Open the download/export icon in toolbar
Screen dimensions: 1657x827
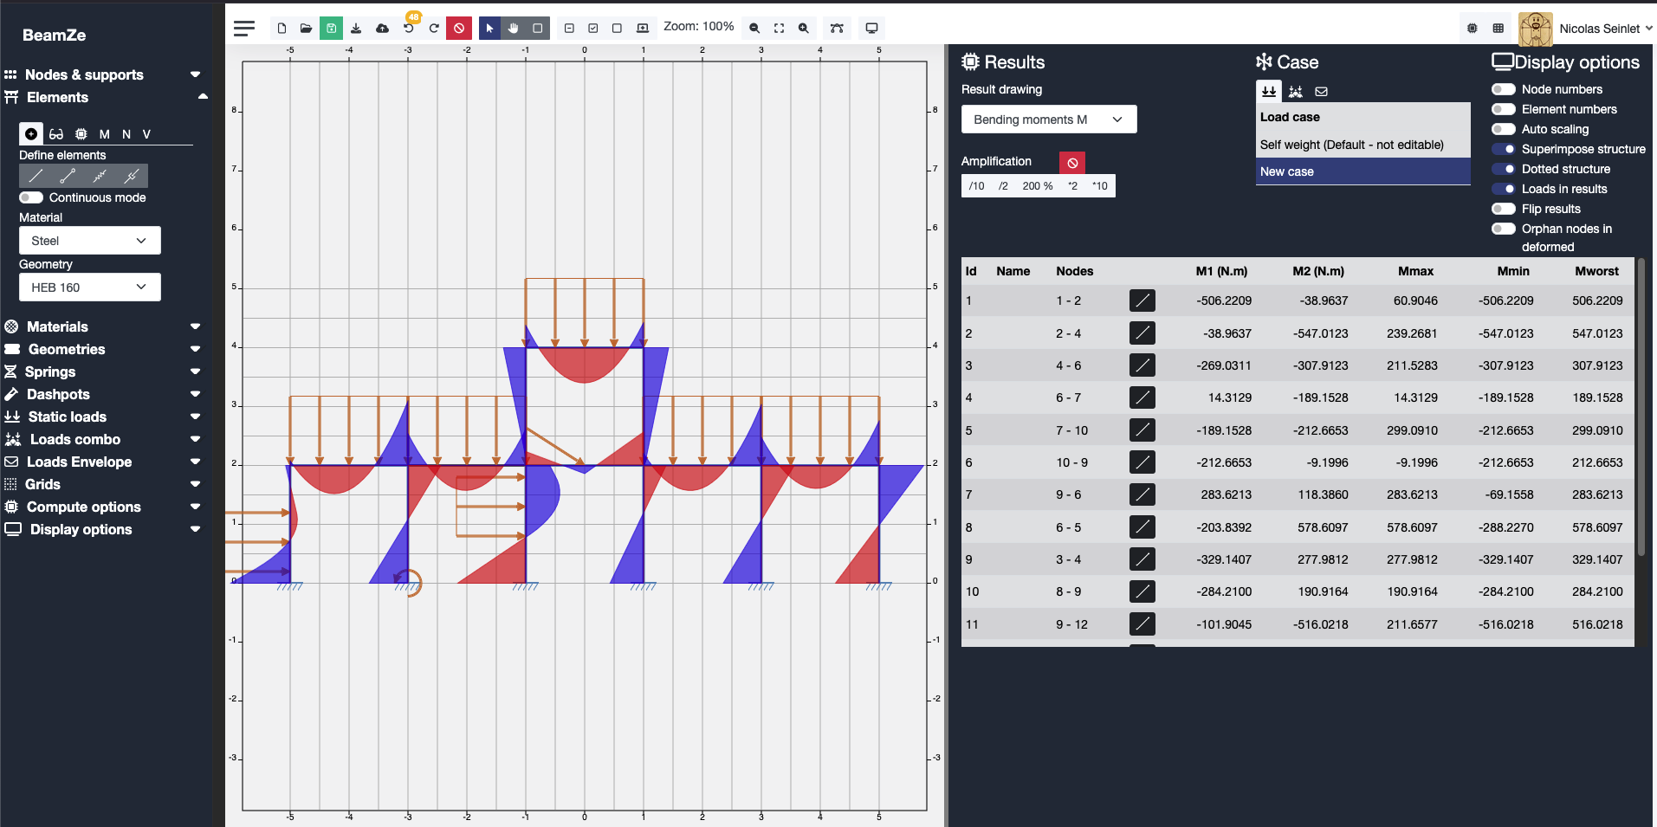pos(356,28)
